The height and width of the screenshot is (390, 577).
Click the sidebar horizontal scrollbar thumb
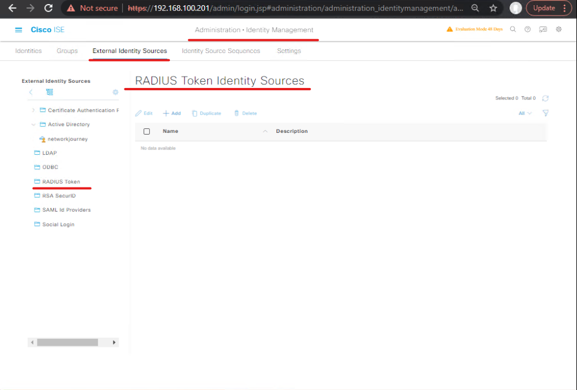point(67,342)
